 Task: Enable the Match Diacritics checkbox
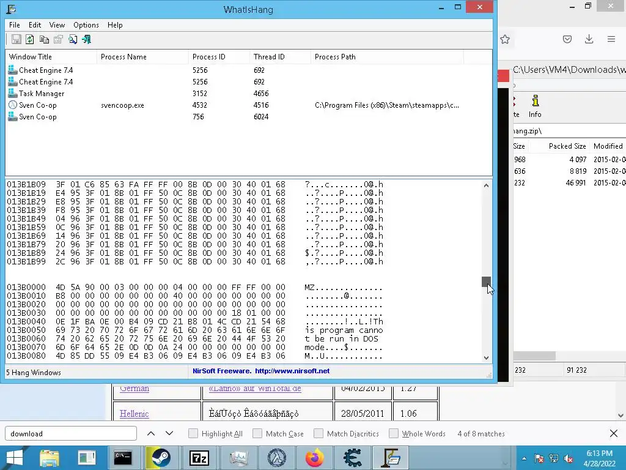pos(319,433)
